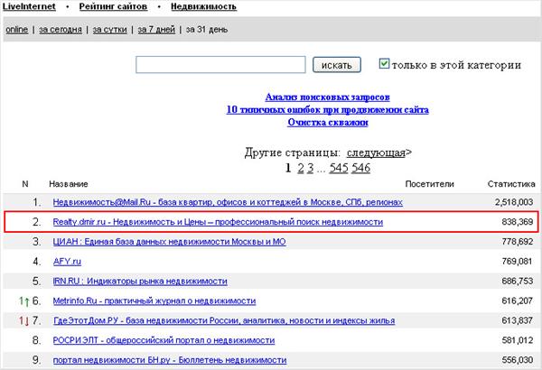Select the visitor count 613,837
Viewport: 542px width, 370px height.
[x=518, y=320]
